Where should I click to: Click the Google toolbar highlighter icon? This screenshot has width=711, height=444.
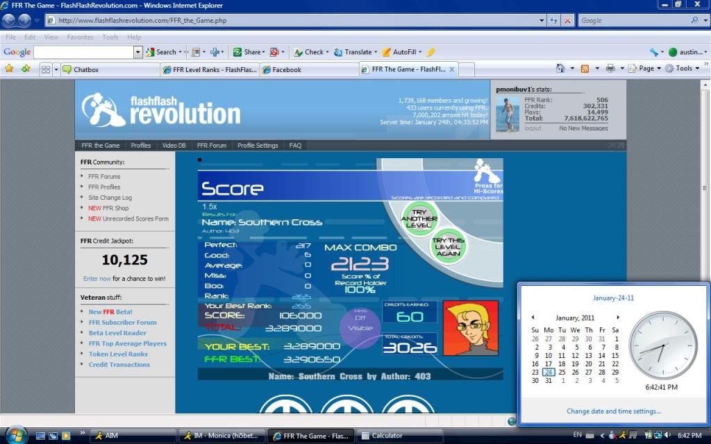click(x=430, y=52)
